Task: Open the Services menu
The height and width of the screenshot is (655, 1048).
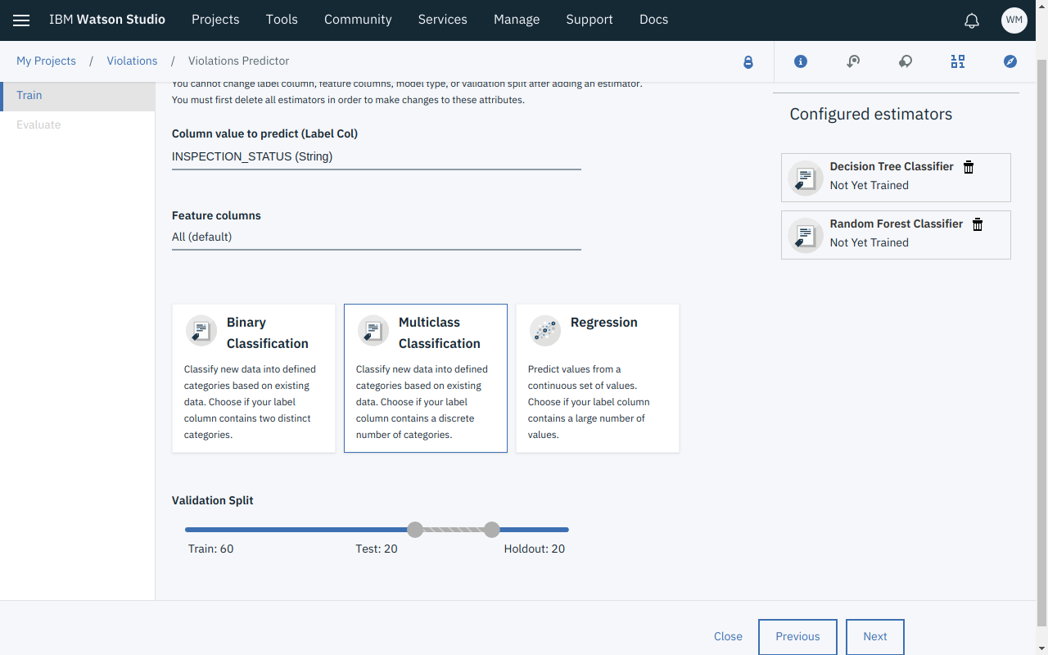Action: click(443, 20)
